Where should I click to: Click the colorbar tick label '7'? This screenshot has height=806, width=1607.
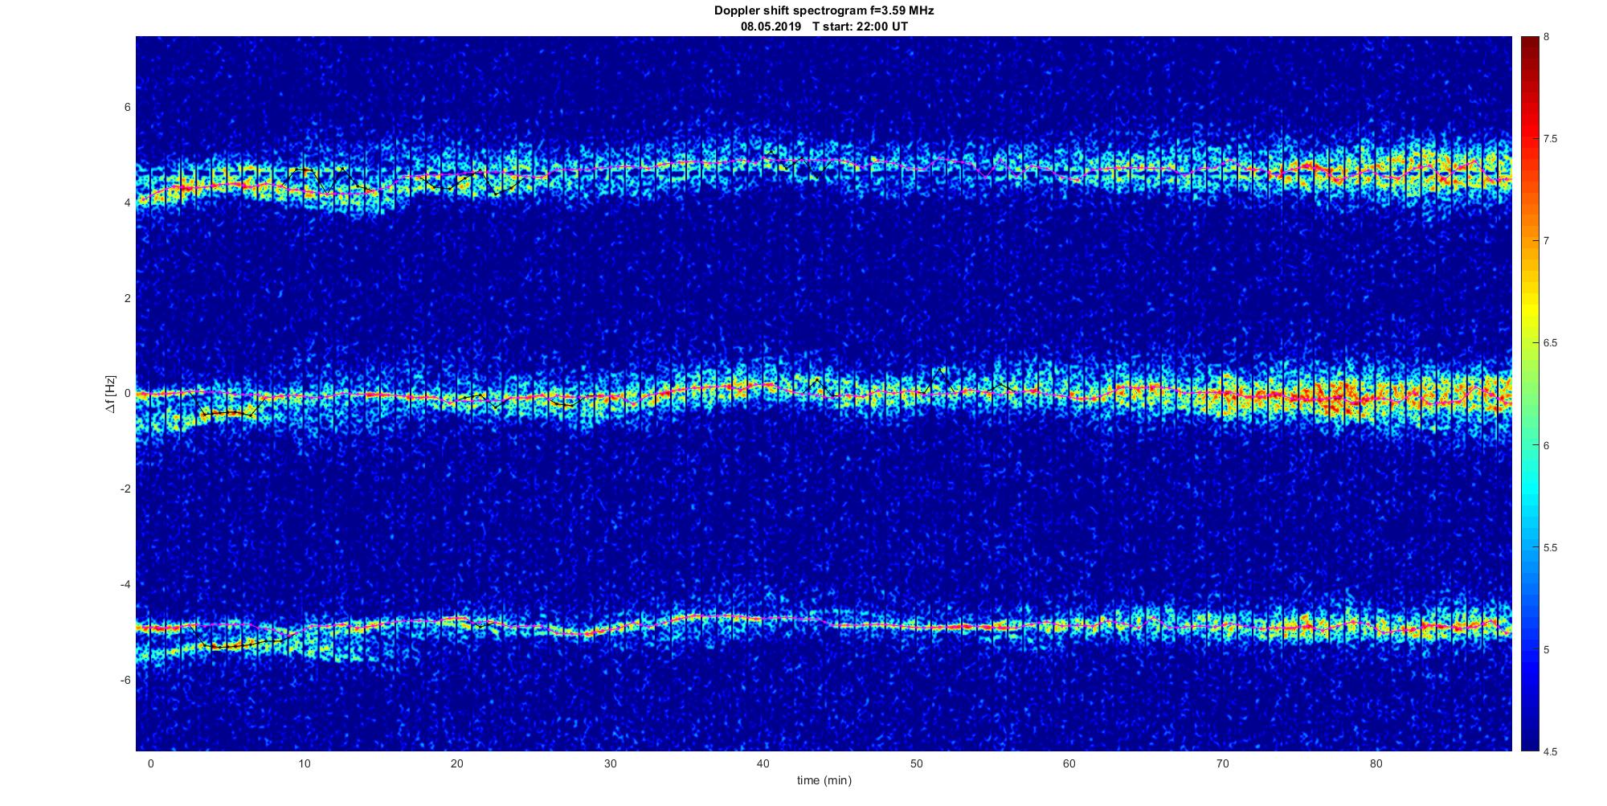point(1546,241)
